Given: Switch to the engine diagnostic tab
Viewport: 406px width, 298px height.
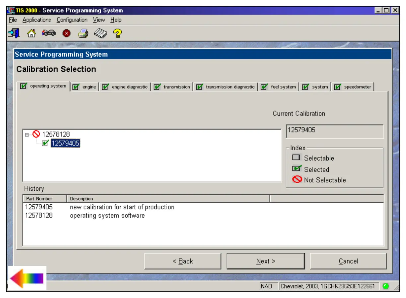Looking at the screenshot, I should [x=126, y=87].
